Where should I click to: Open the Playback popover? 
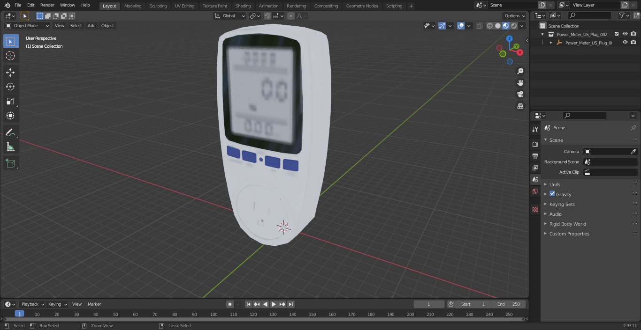pos(32,304)
